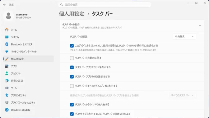Open Windows Update page
Screen dimensions: 209x118
tap(28, 110)
